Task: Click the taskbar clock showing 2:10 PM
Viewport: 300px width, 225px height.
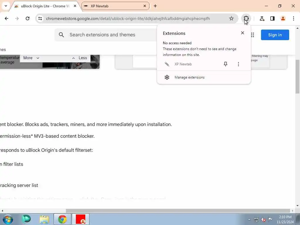Action: pos(285,219)
